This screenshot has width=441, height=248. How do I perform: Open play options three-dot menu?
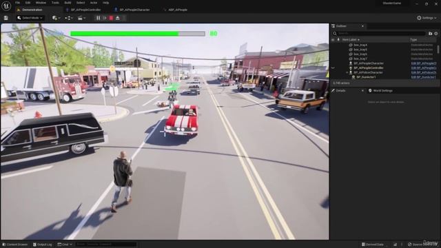pos(124,18)
